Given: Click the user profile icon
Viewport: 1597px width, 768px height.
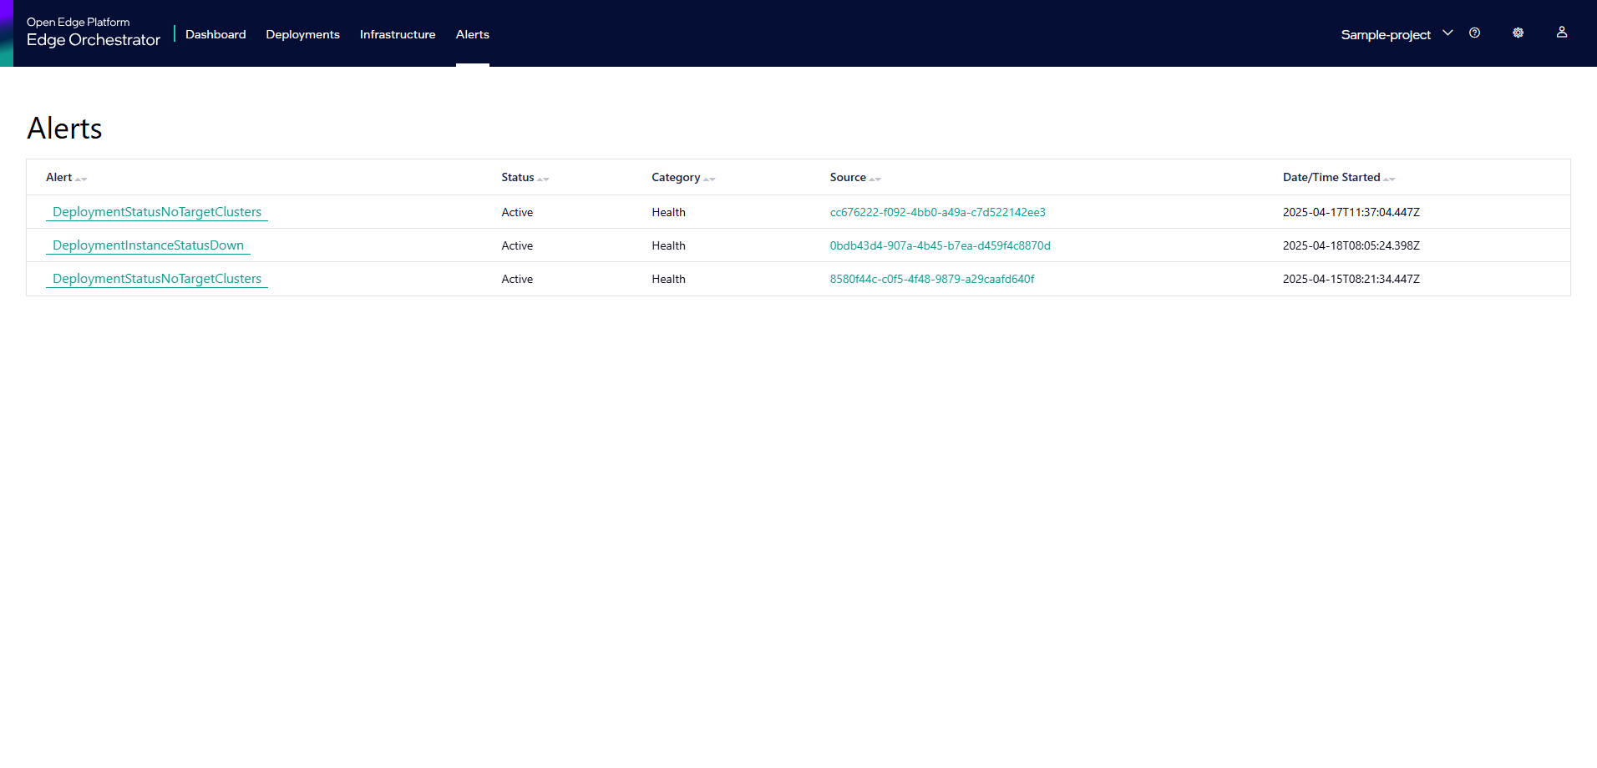Looking at the screenshot, I should pyautogui.click(x=1561, y=33).
